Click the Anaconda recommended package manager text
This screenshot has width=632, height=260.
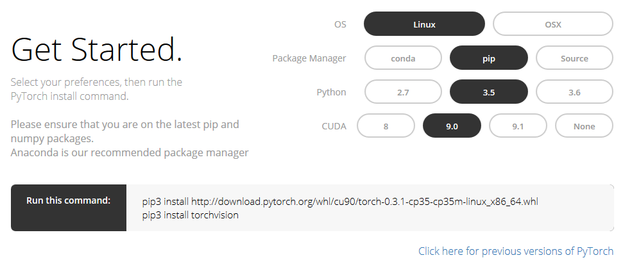click(x=130, y=153)
